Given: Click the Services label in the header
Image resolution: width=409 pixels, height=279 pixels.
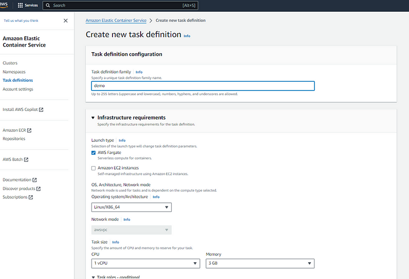Looking at the screenshot, I should 31,5.
